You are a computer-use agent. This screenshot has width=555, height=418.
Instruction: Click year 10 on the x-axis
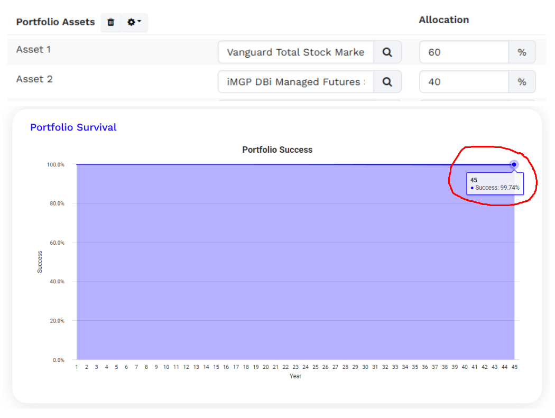(x=166, y=367)
